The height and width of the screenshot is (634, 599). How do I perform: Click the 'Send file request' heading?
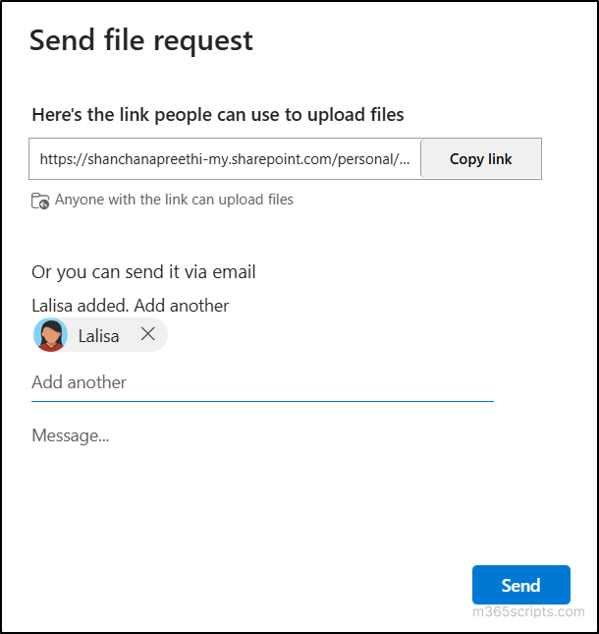point(141,41)
